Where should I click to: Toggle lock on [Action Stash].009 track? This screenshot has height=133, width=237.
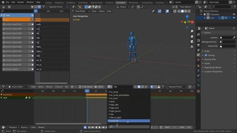32,29
